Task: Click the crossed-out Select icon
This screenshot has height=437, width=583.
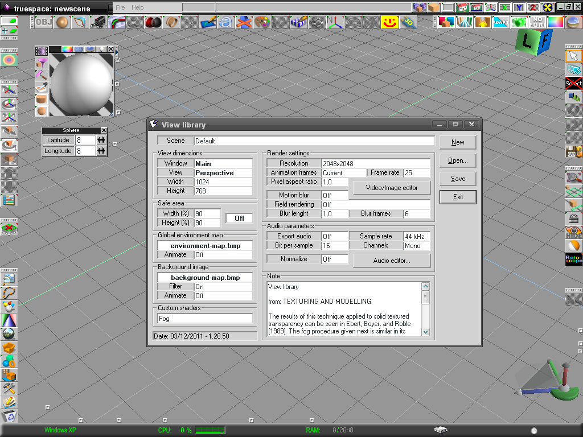Action: (574, 83)
